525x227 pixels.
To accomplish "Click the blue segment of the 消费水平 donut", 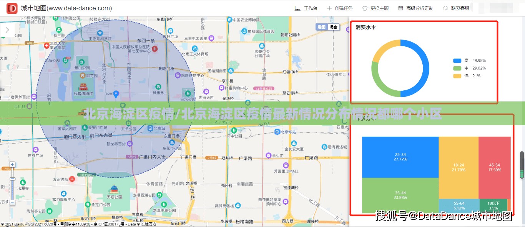I will pos(426,68).
